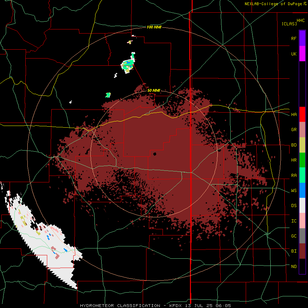308x308 pixels.
Task: Click the blue WS legend swatch
Action: (302, 190)
